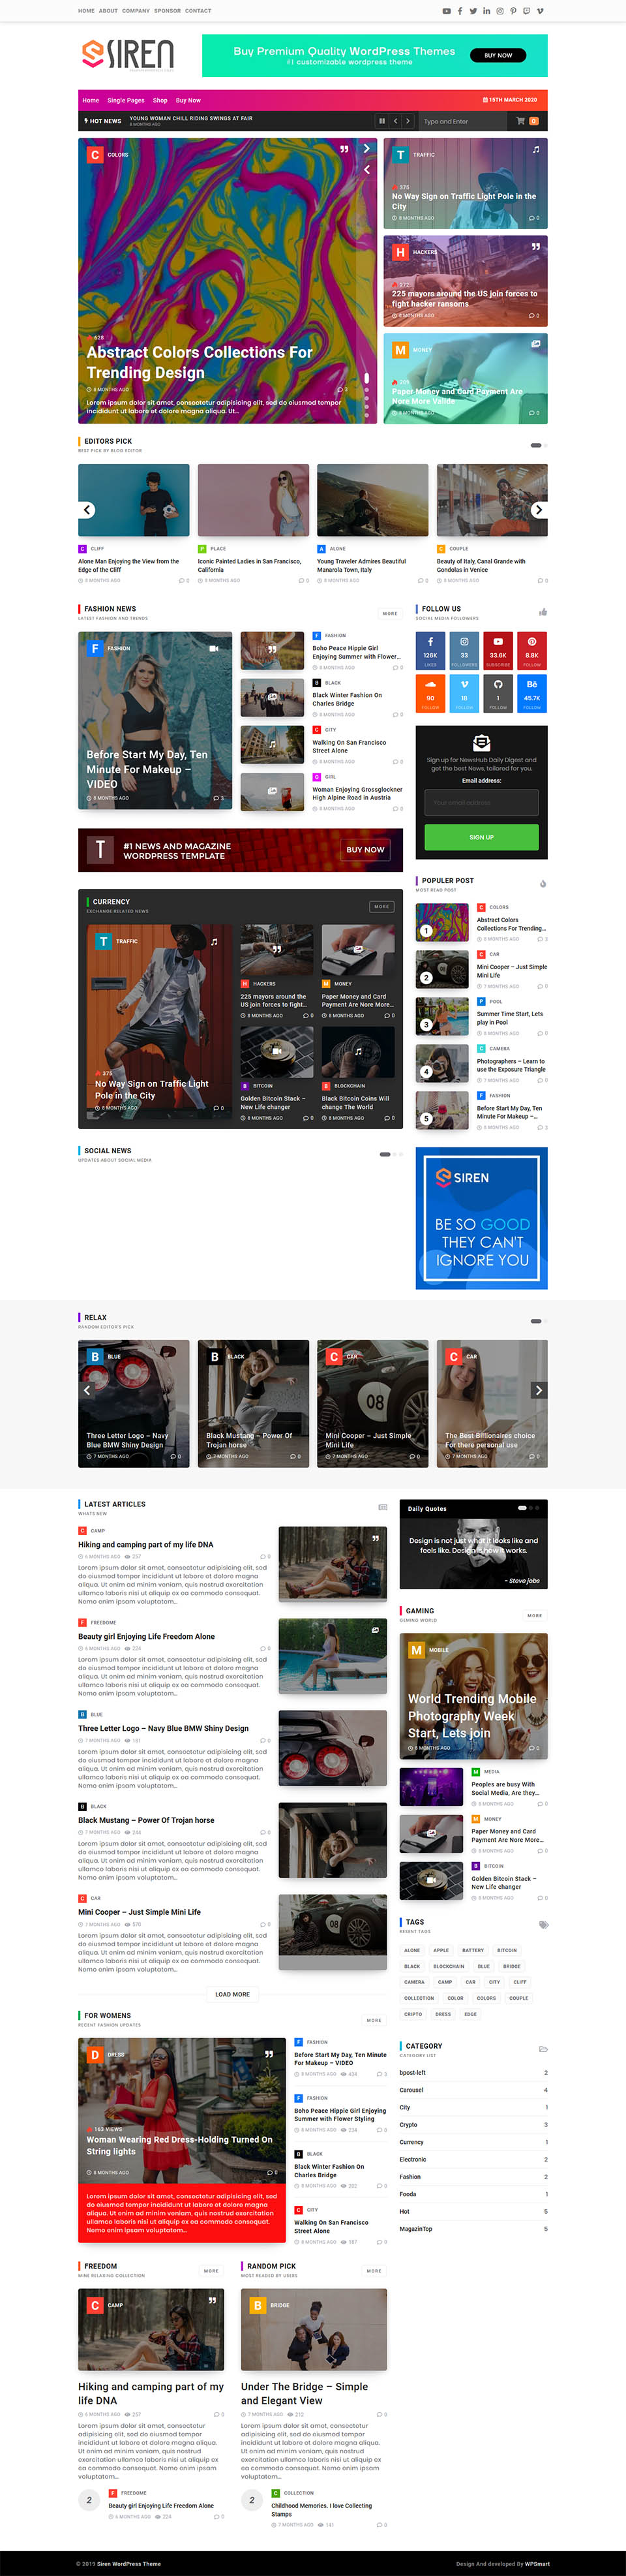Pause the hot news ticker
This screenshot has height=2576, width=626.
pos(381,121)
